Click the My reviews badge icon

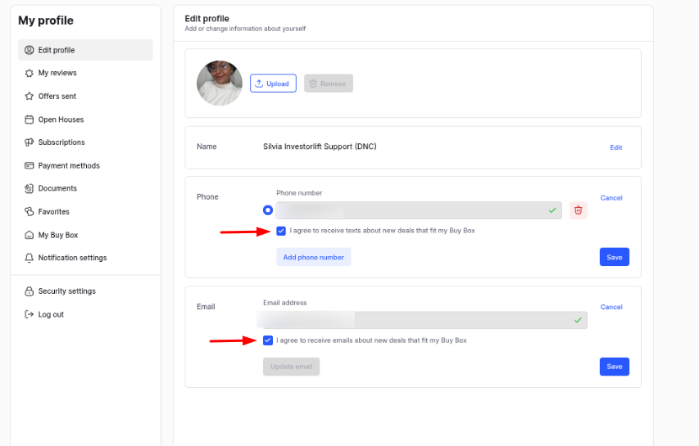click(29, 73)
